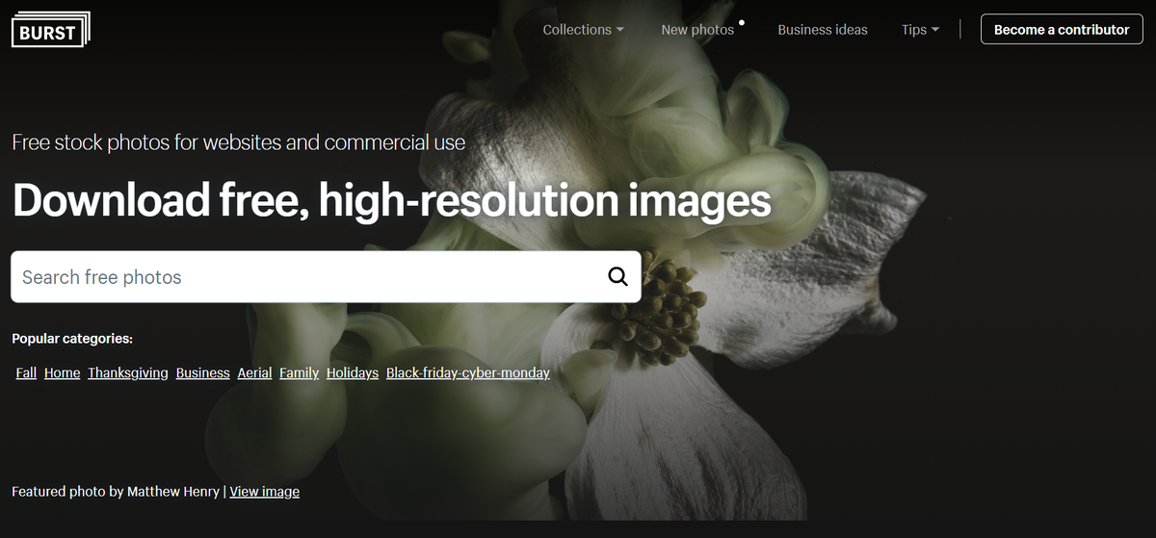This screenshot has height=538, width=1156.
Task: Select the Fall category link
Action: [26, 372]
